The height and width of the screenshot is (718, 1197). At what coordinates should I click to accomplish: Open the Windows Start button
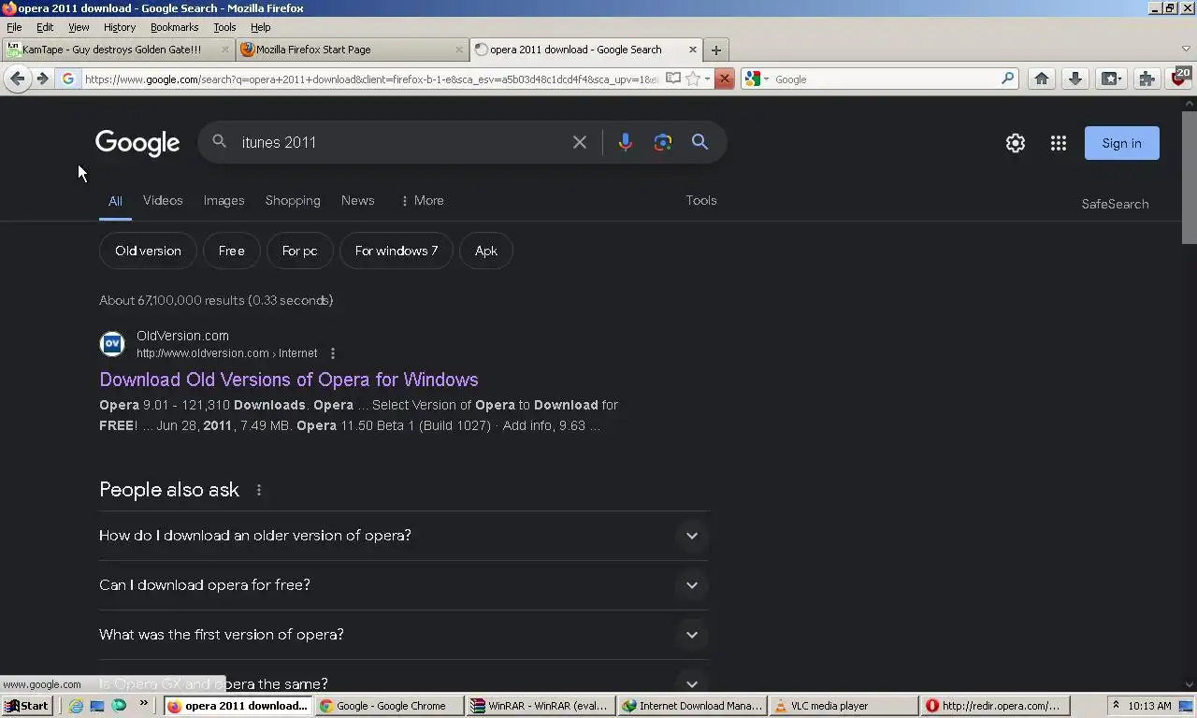point(27,706)
